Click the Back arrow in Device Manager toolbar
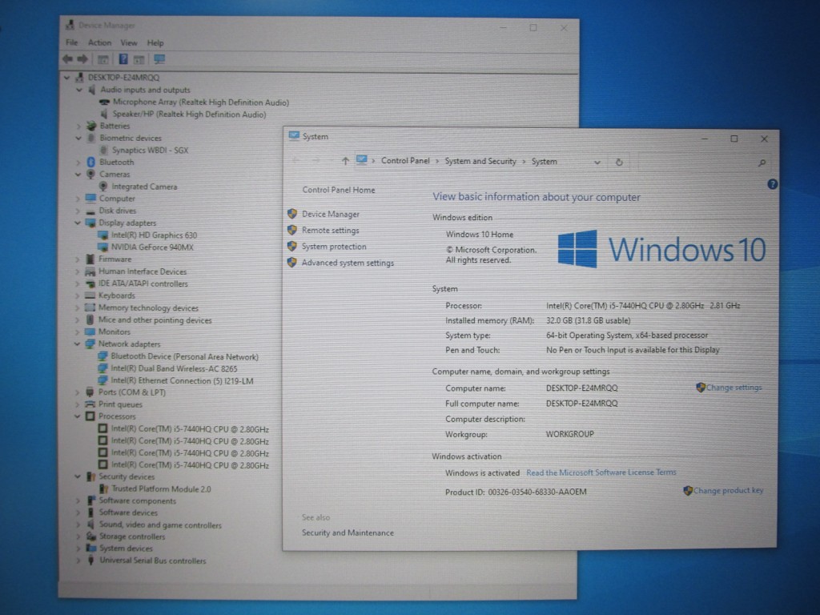The height and width of the screenshot is (615, 820). (x=67, y=59)
